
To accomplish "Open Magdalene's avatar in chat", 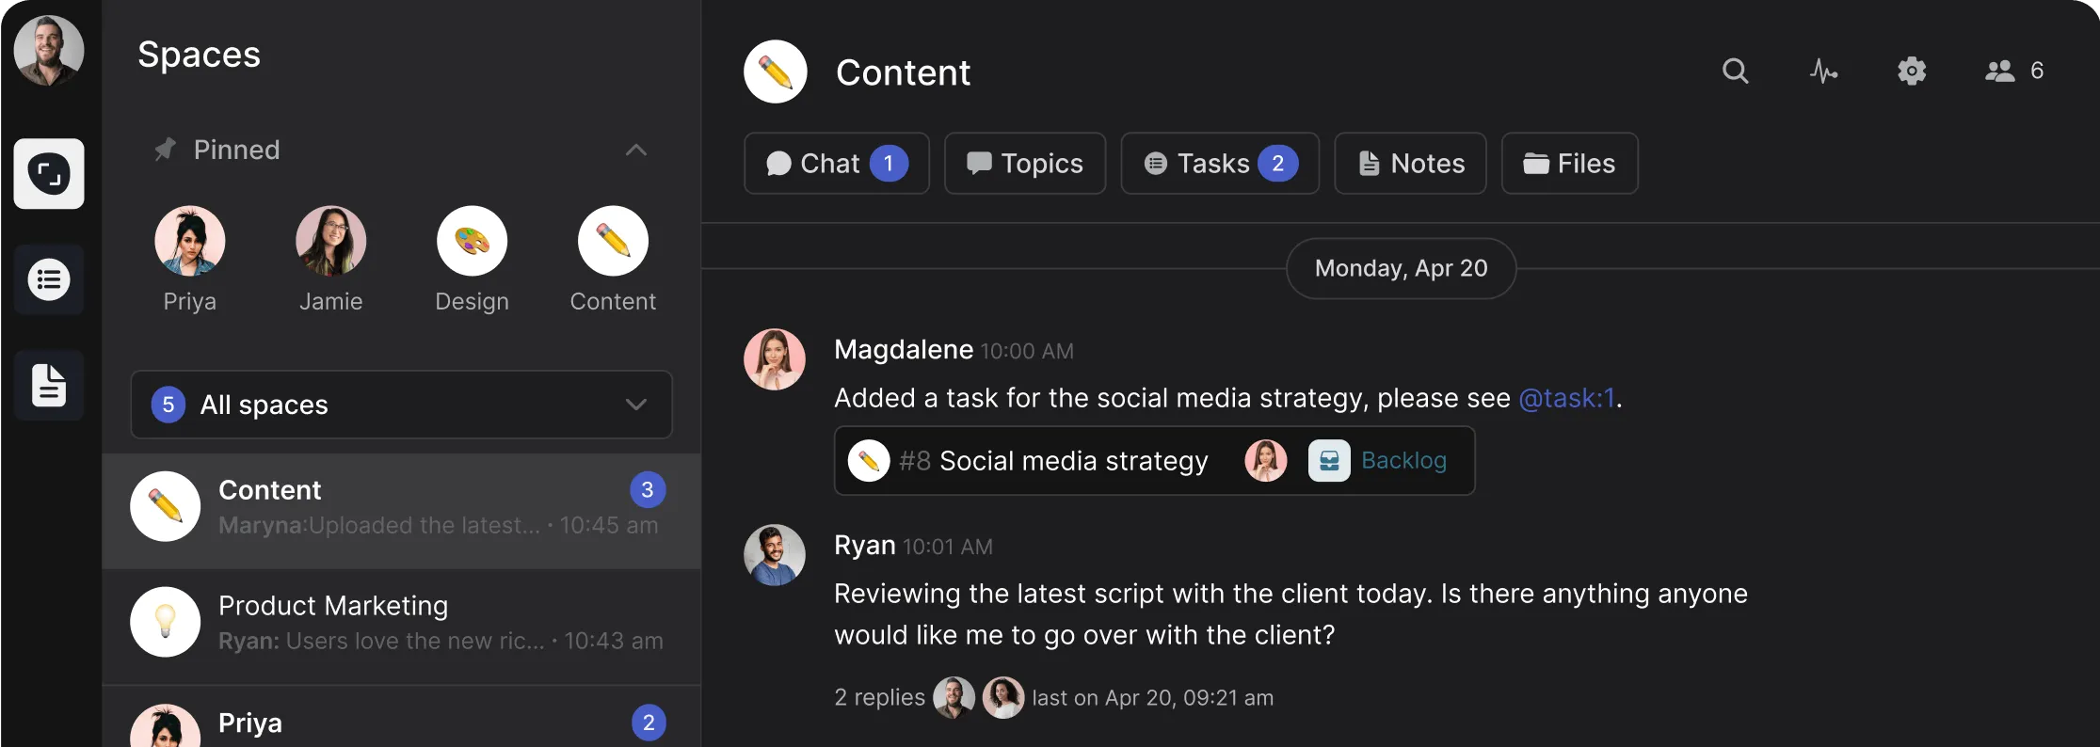I will point(775,359).
